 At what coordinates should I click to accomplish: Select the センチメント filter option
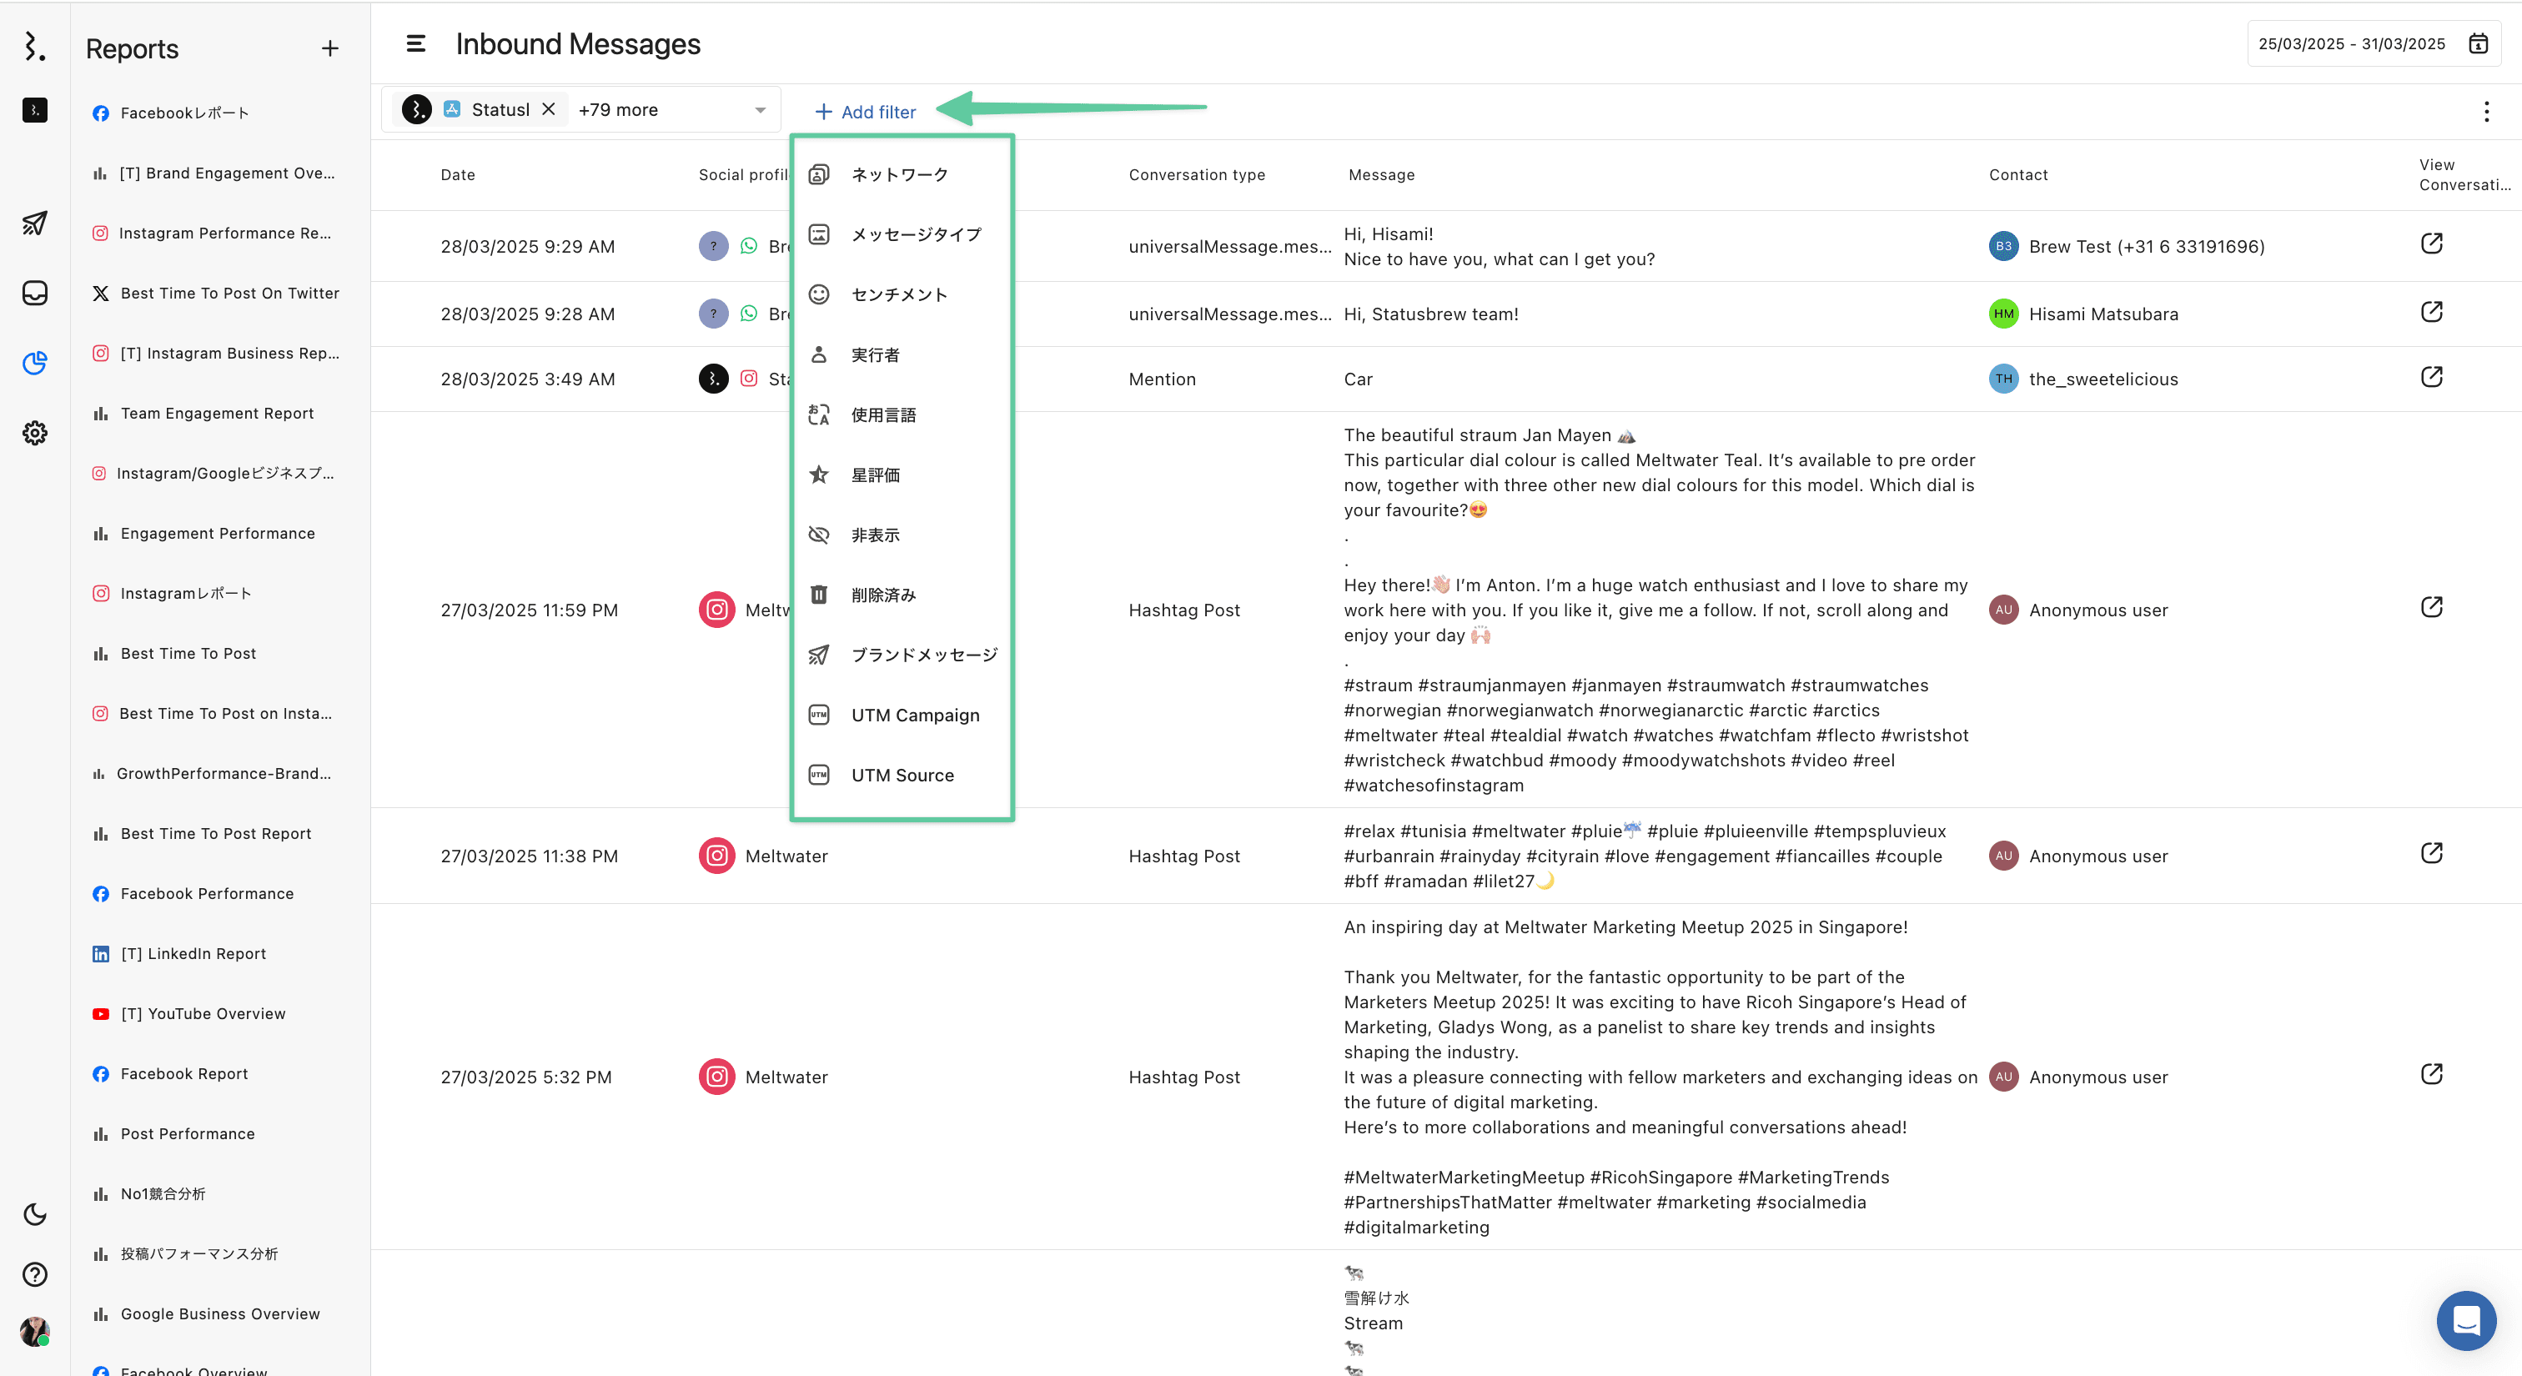click(x=899, y=294)
